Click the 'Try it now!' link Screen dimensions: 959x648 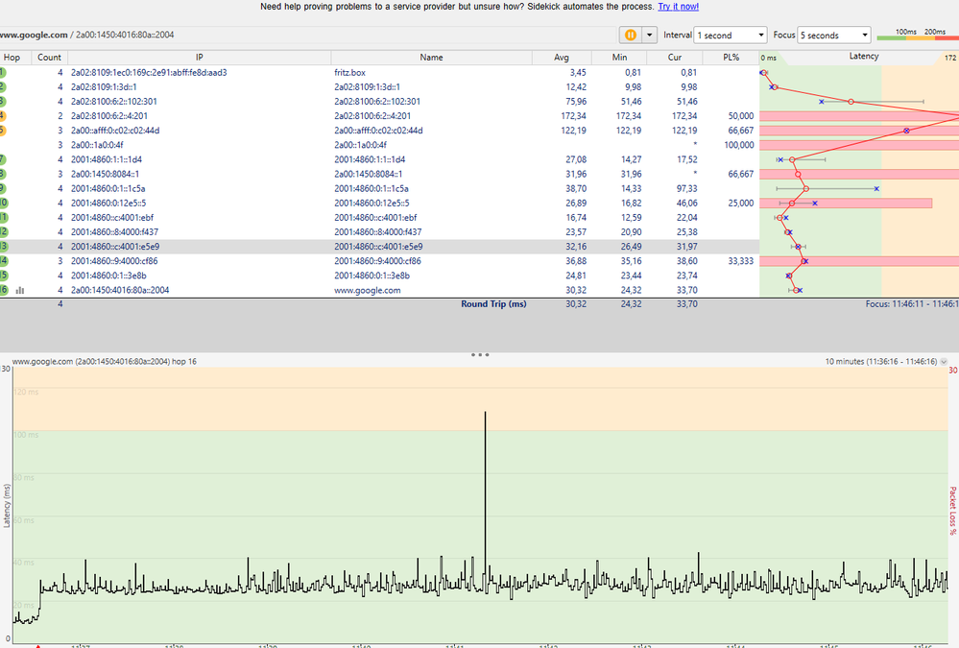pyautogui.click(x=678, y=7)
